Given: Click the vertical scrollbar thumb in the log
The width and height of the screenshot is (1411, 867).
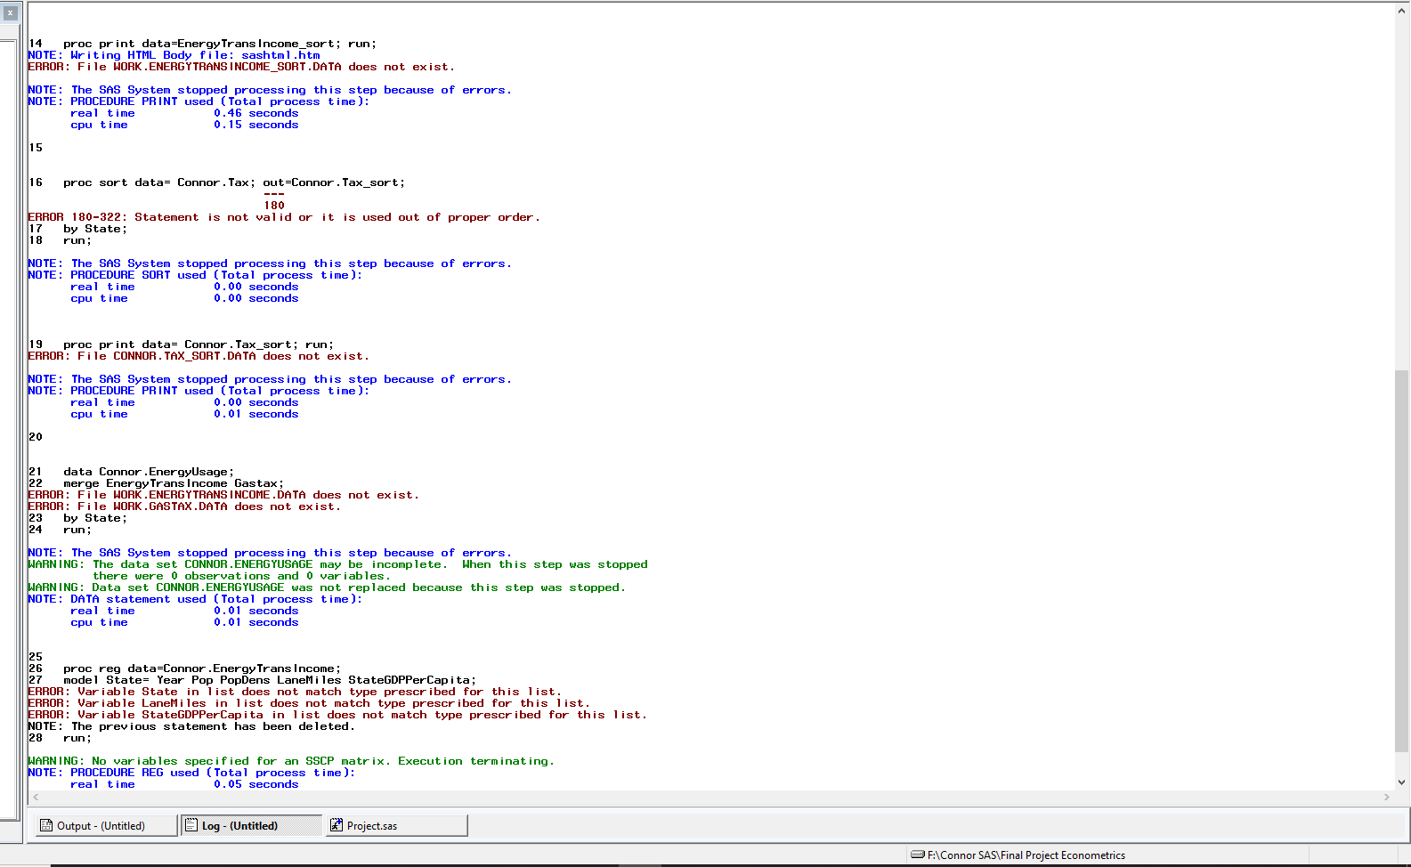Looking at the screenshot, I should tap(1402, 561).
